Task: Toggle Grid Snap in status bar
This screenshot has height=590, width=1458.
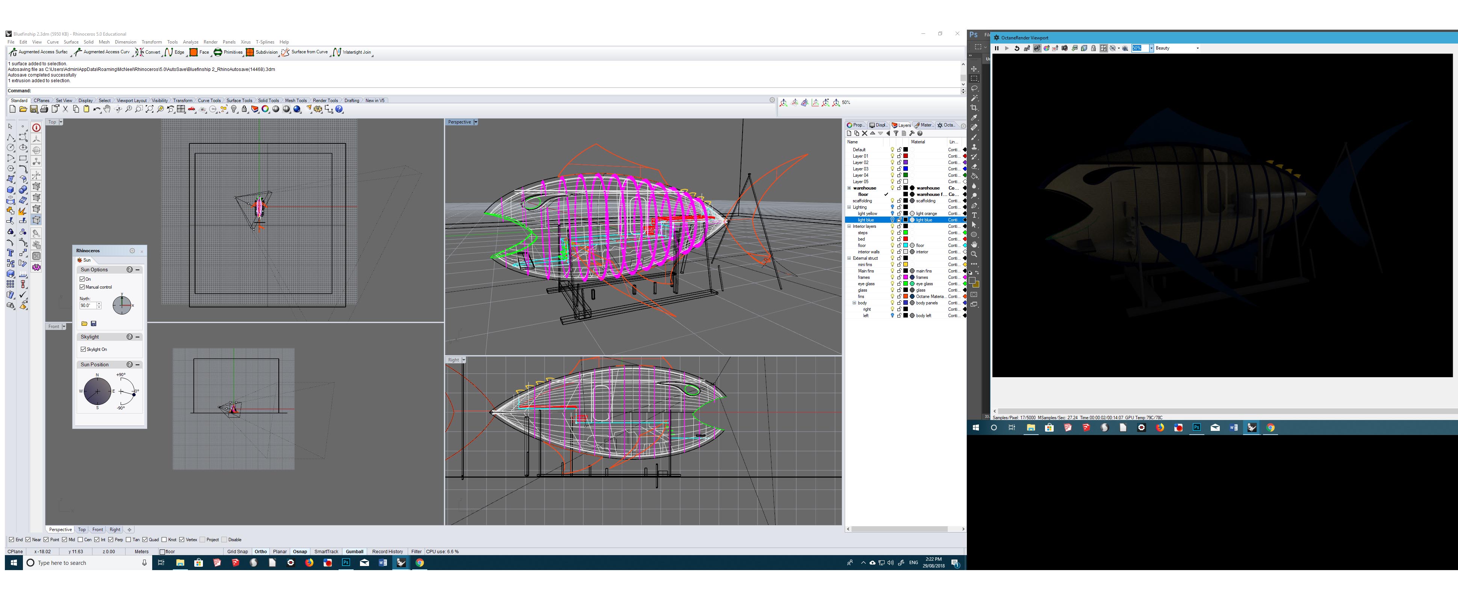Action: pyautogui.click(x=237, y=552)
